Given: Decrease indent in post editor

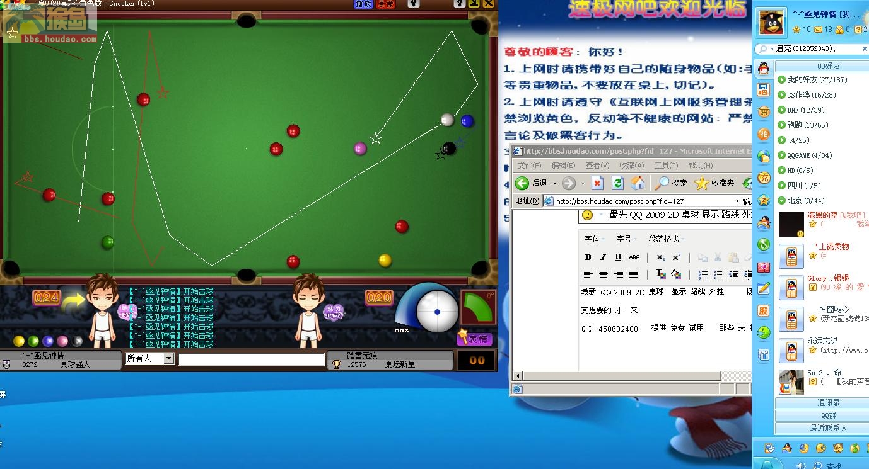Looking at the screenshot, I should coord(733,274).
